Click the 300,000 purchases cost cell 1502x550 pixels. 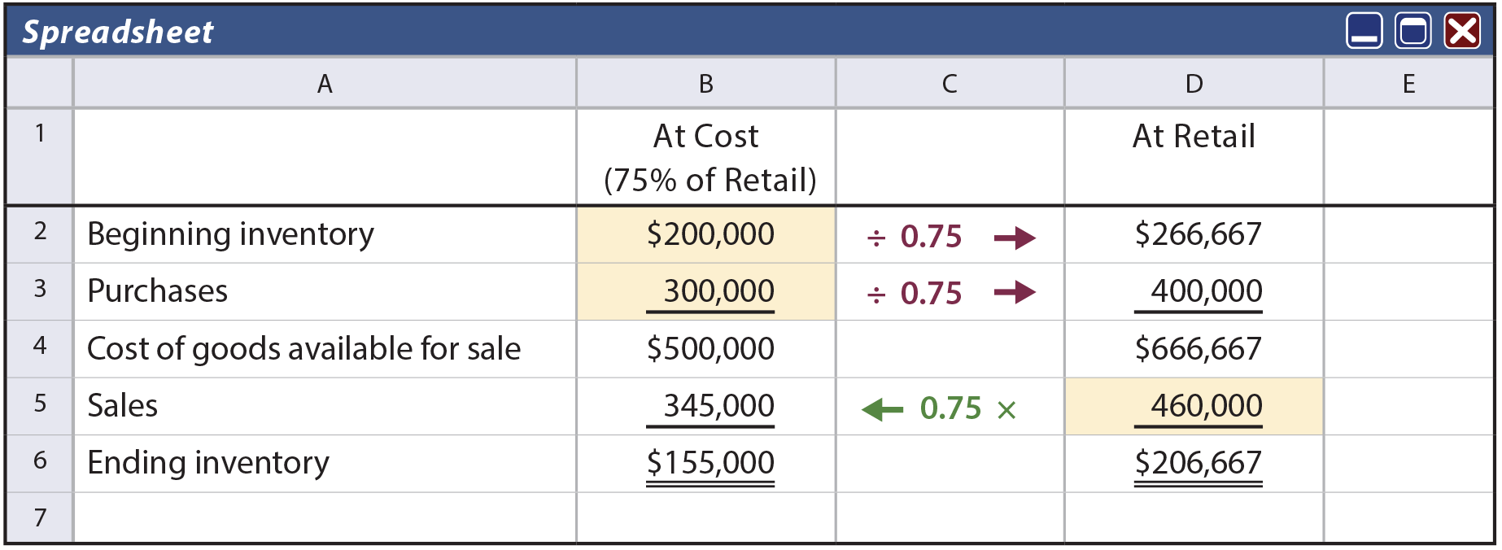[706, 290]
